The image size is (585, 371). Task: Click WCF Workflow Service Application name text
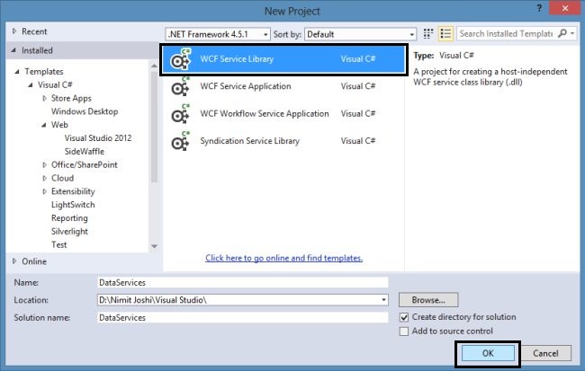(265, 113)
